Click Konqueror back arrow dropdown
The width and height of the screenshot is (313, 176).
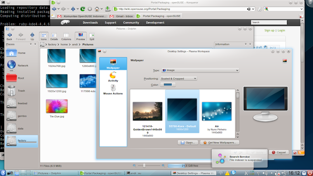58,9
